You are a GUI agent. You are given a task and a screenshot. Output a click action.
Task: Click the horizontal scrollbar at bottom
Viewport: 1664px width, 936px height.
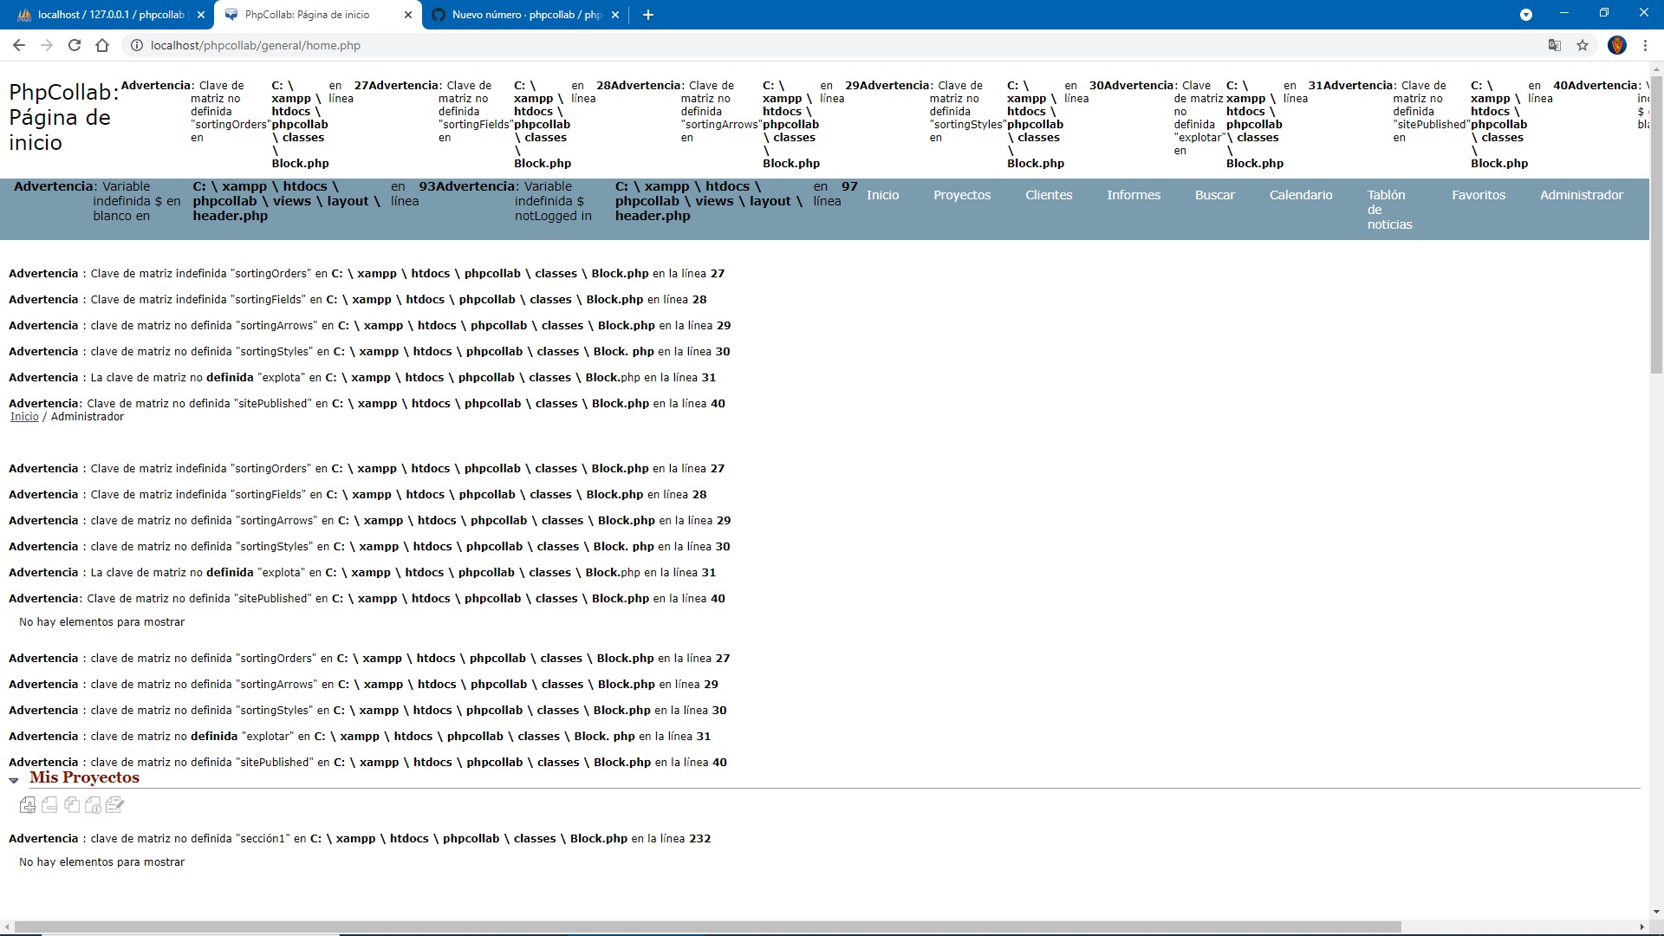(x=707, y=926)
